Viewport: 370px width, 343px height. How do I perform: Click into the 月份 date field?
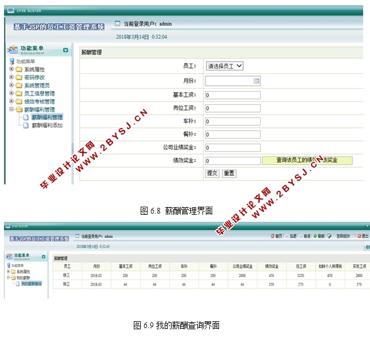click(x=233, y=81)
